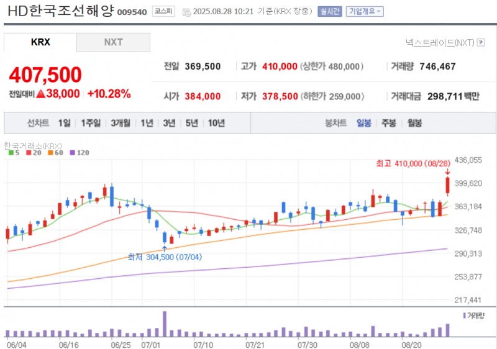
Task: Toggle the 5-day moving average legend
Action: (x=15, y=152)
